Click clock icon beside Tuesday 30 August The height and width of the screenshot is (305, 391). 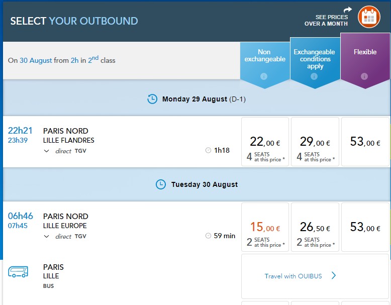click(x=161, y=184)
